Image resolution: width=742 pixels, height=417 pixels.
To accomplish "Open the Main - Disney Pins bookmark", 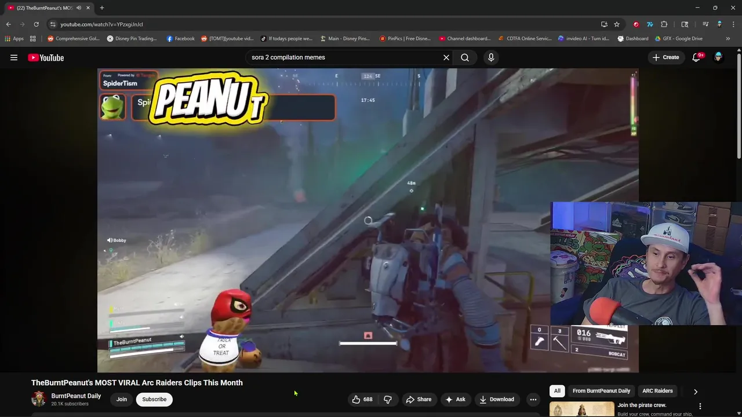I will tap(345, 39).
